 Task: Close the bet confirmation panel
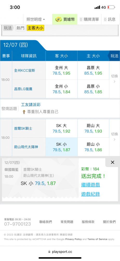point(112,162)
